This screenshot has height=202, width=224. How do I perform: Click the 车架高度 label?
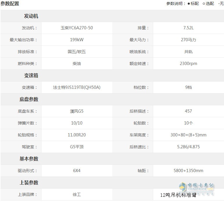click(139, 135)
